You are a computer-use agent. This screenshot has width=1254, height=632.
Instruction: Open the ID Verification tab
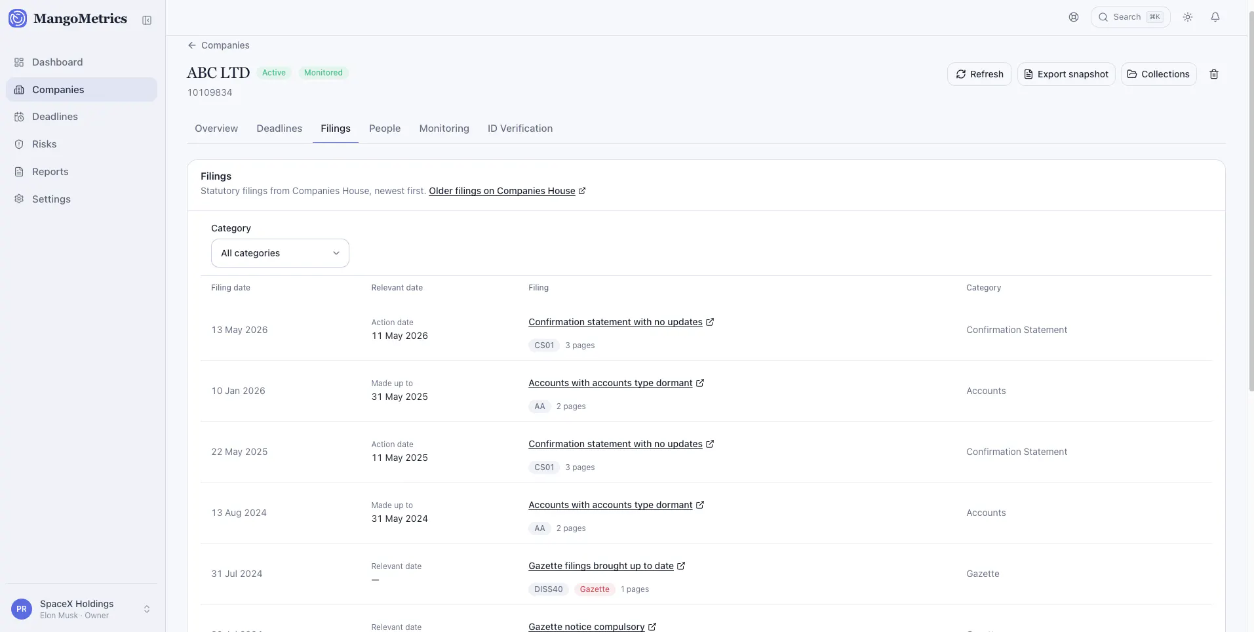coord(520,128)
